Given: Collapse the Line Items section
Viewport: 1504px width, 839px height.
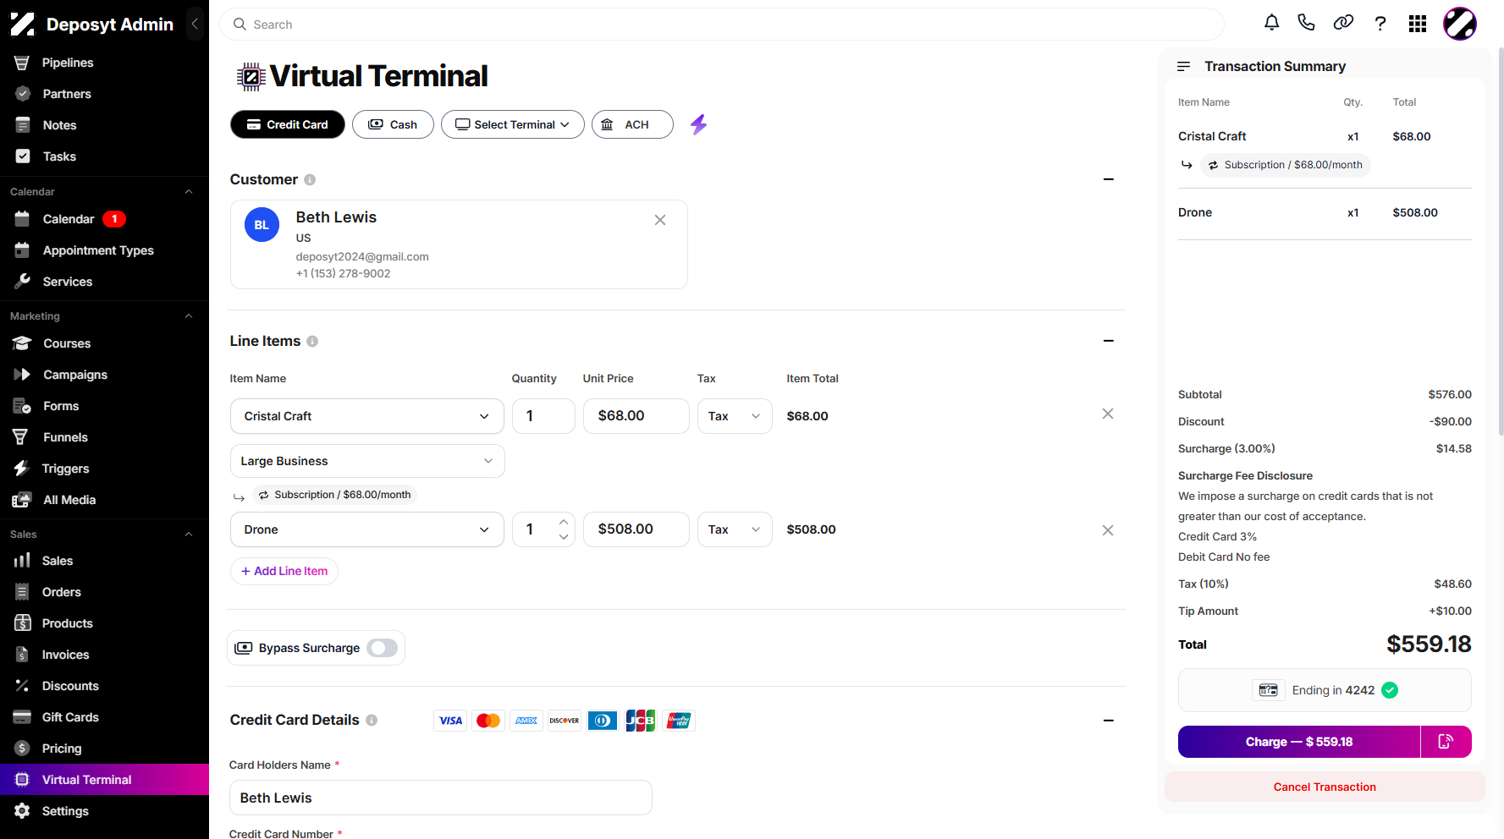Looking at the screenshot, I should click(1109, 341).
